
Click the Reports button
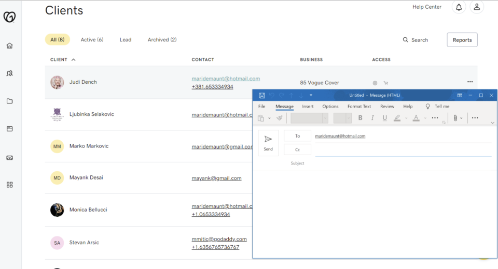[x=462, y=40]
